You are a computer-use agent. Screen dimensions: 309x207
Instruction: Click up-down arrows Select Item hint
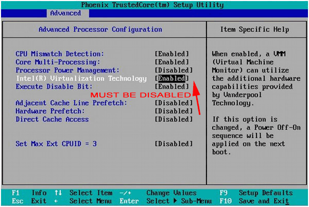[x=83, y=193]
